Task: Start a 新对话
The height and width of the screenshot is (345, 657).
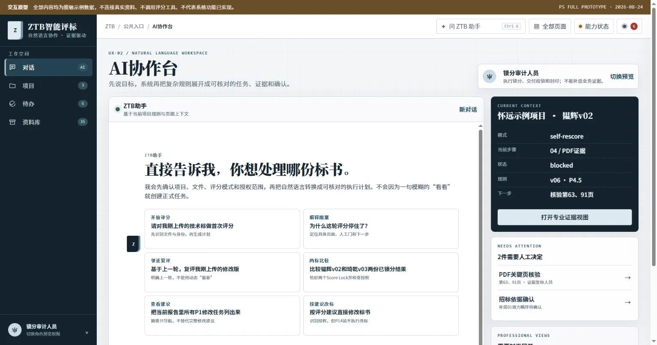Action: 468,109
